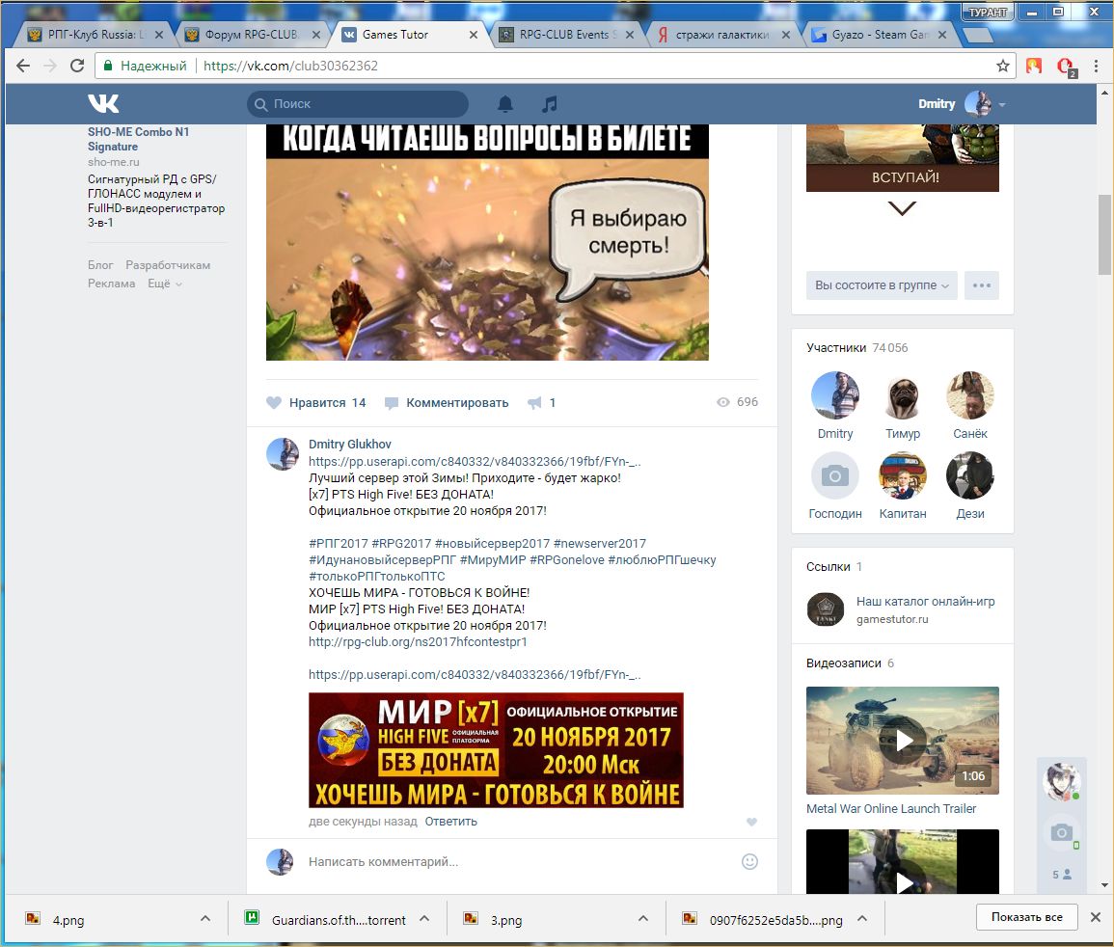Switch to the РПГ-Клуб Russia tab
1114x947 pixels.
pyautogui.click(x=93, y=35)
